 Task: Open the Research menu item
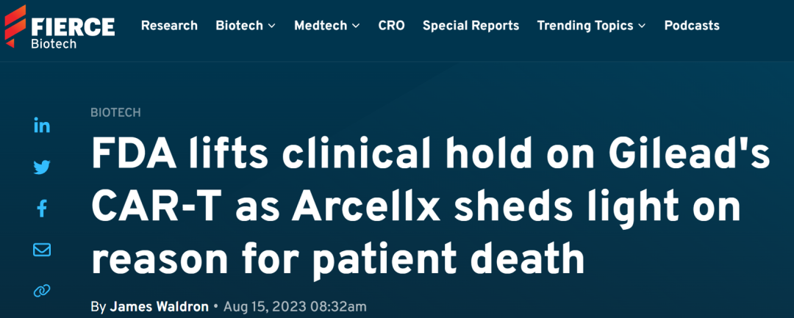click(169, 26)
